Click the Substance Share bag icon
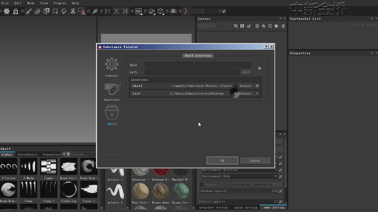The width and height of the screenshot is (378, 212). click(x=16, y=11)
